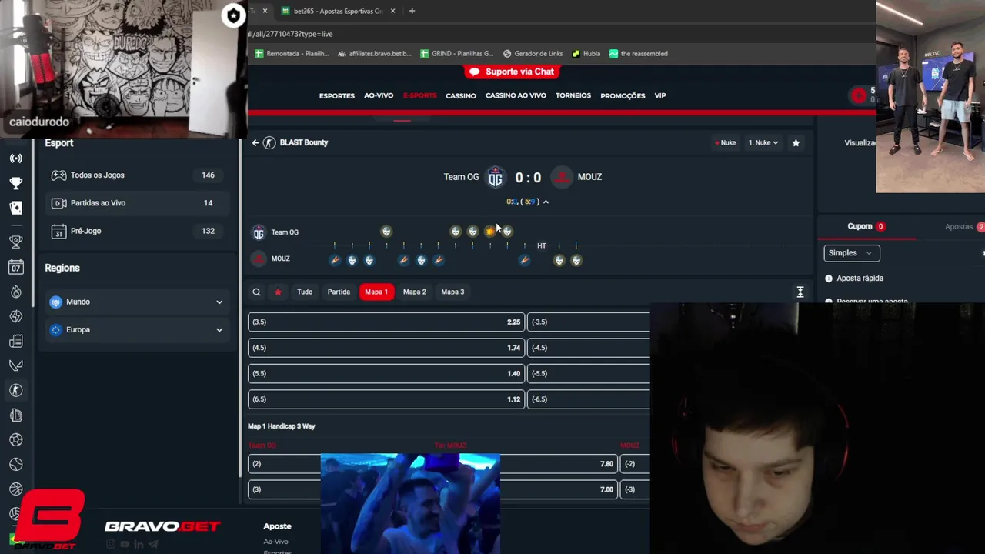
Task: Expand the Mundo region
Action: 137,302
